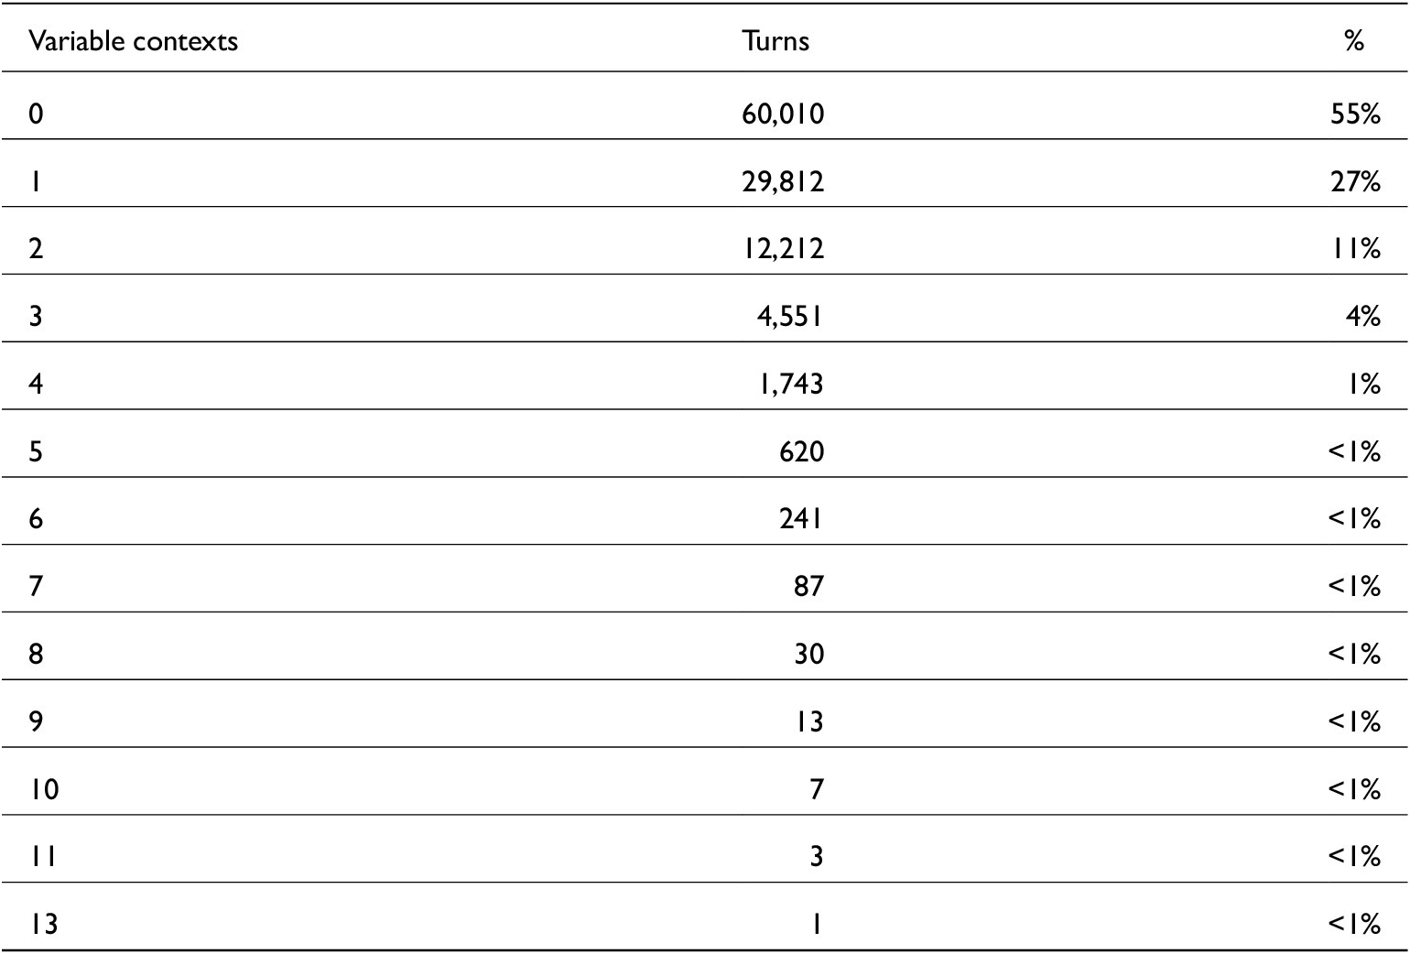The image size is (1410, 954).
Task: Click the 12,212 turns value
Action: pyautogui.click(x=783, y=249)
